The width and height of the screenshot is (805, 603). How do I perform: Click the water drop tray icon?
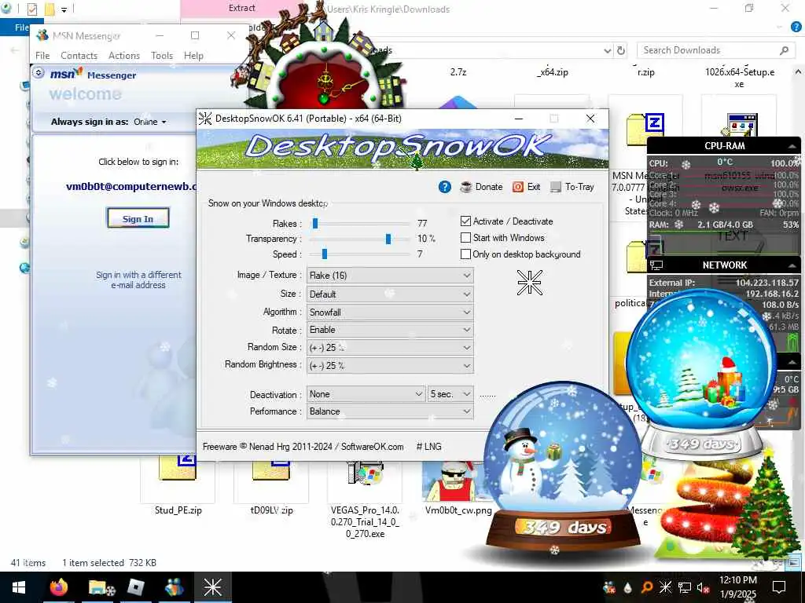628,587
